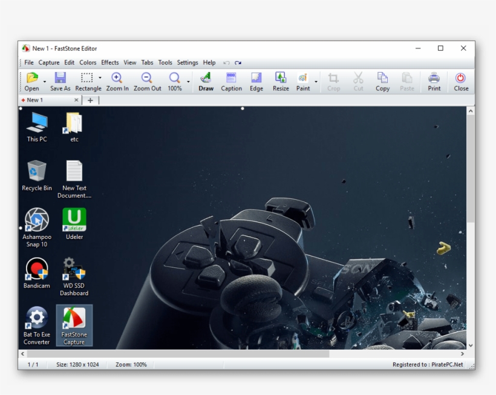Image resolution: width=496 pixels, height=395 pixels.
Task: Click the This PC desktop icon in the capture
Action: 37,127
